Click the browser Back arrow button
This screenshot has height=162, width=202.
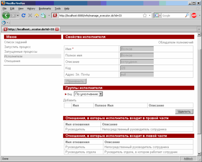(x=6, y=16)
